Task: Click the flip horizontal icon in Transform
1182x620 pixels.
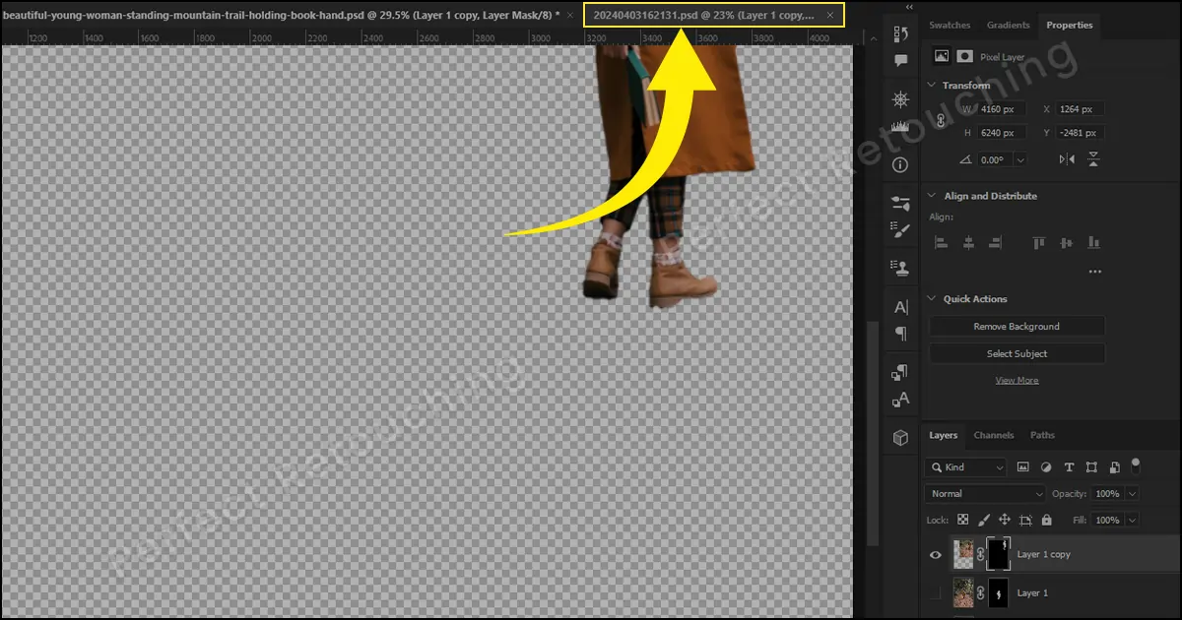Action: pyautogui.click(x=1067, y=159)
